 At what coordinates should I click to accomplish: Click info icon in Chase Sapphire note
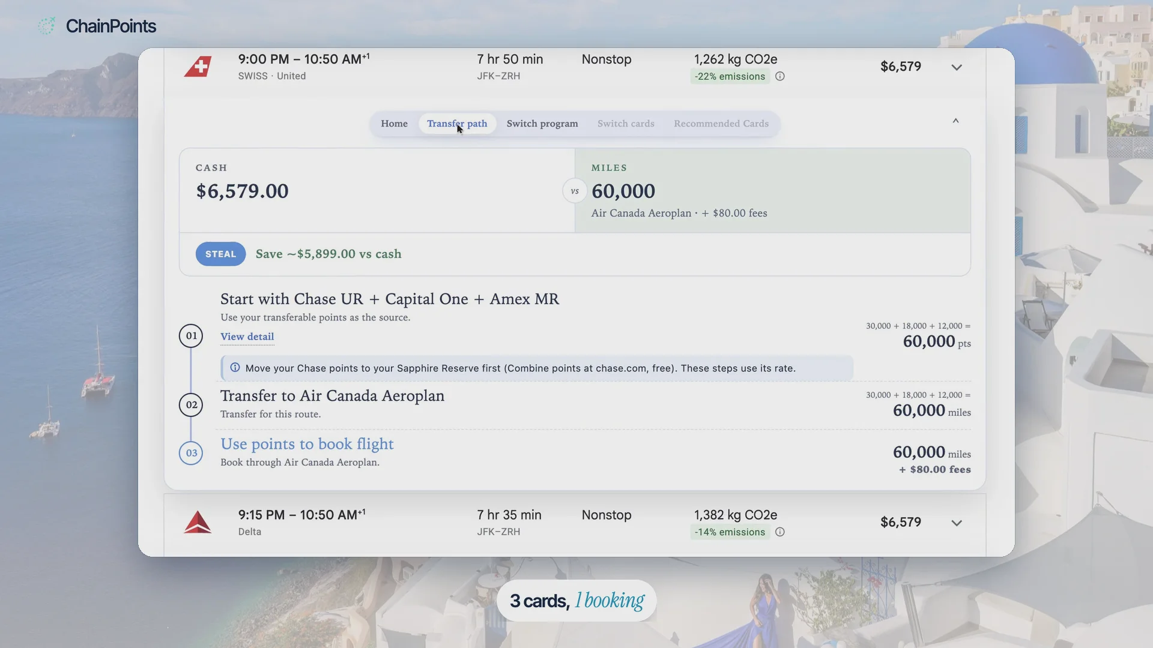pyautogui.click(x=235, y=368)
